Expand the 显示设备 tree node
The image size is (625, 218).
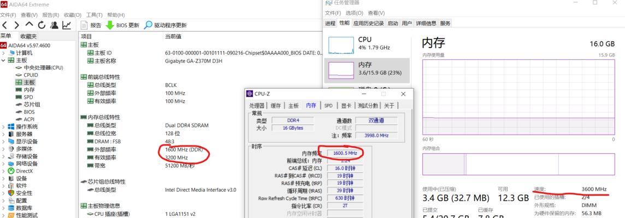coord(4,141)
